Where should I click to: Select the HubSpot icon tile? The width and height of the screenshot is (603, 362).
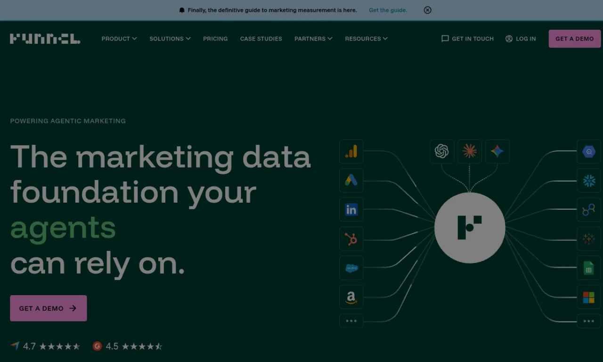(351, 239)
